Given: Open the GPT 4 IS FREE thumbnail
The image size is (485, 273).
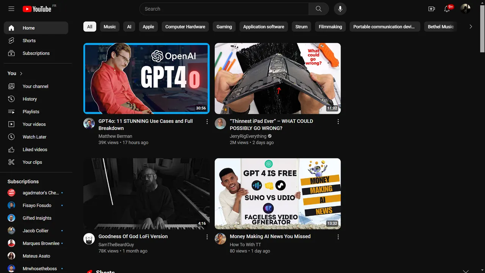Looking at the screenshot, I should pos(278,194).
